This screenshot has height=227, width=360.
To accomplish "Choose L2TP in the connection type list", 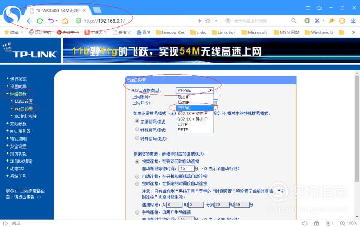I will [195, 125].
